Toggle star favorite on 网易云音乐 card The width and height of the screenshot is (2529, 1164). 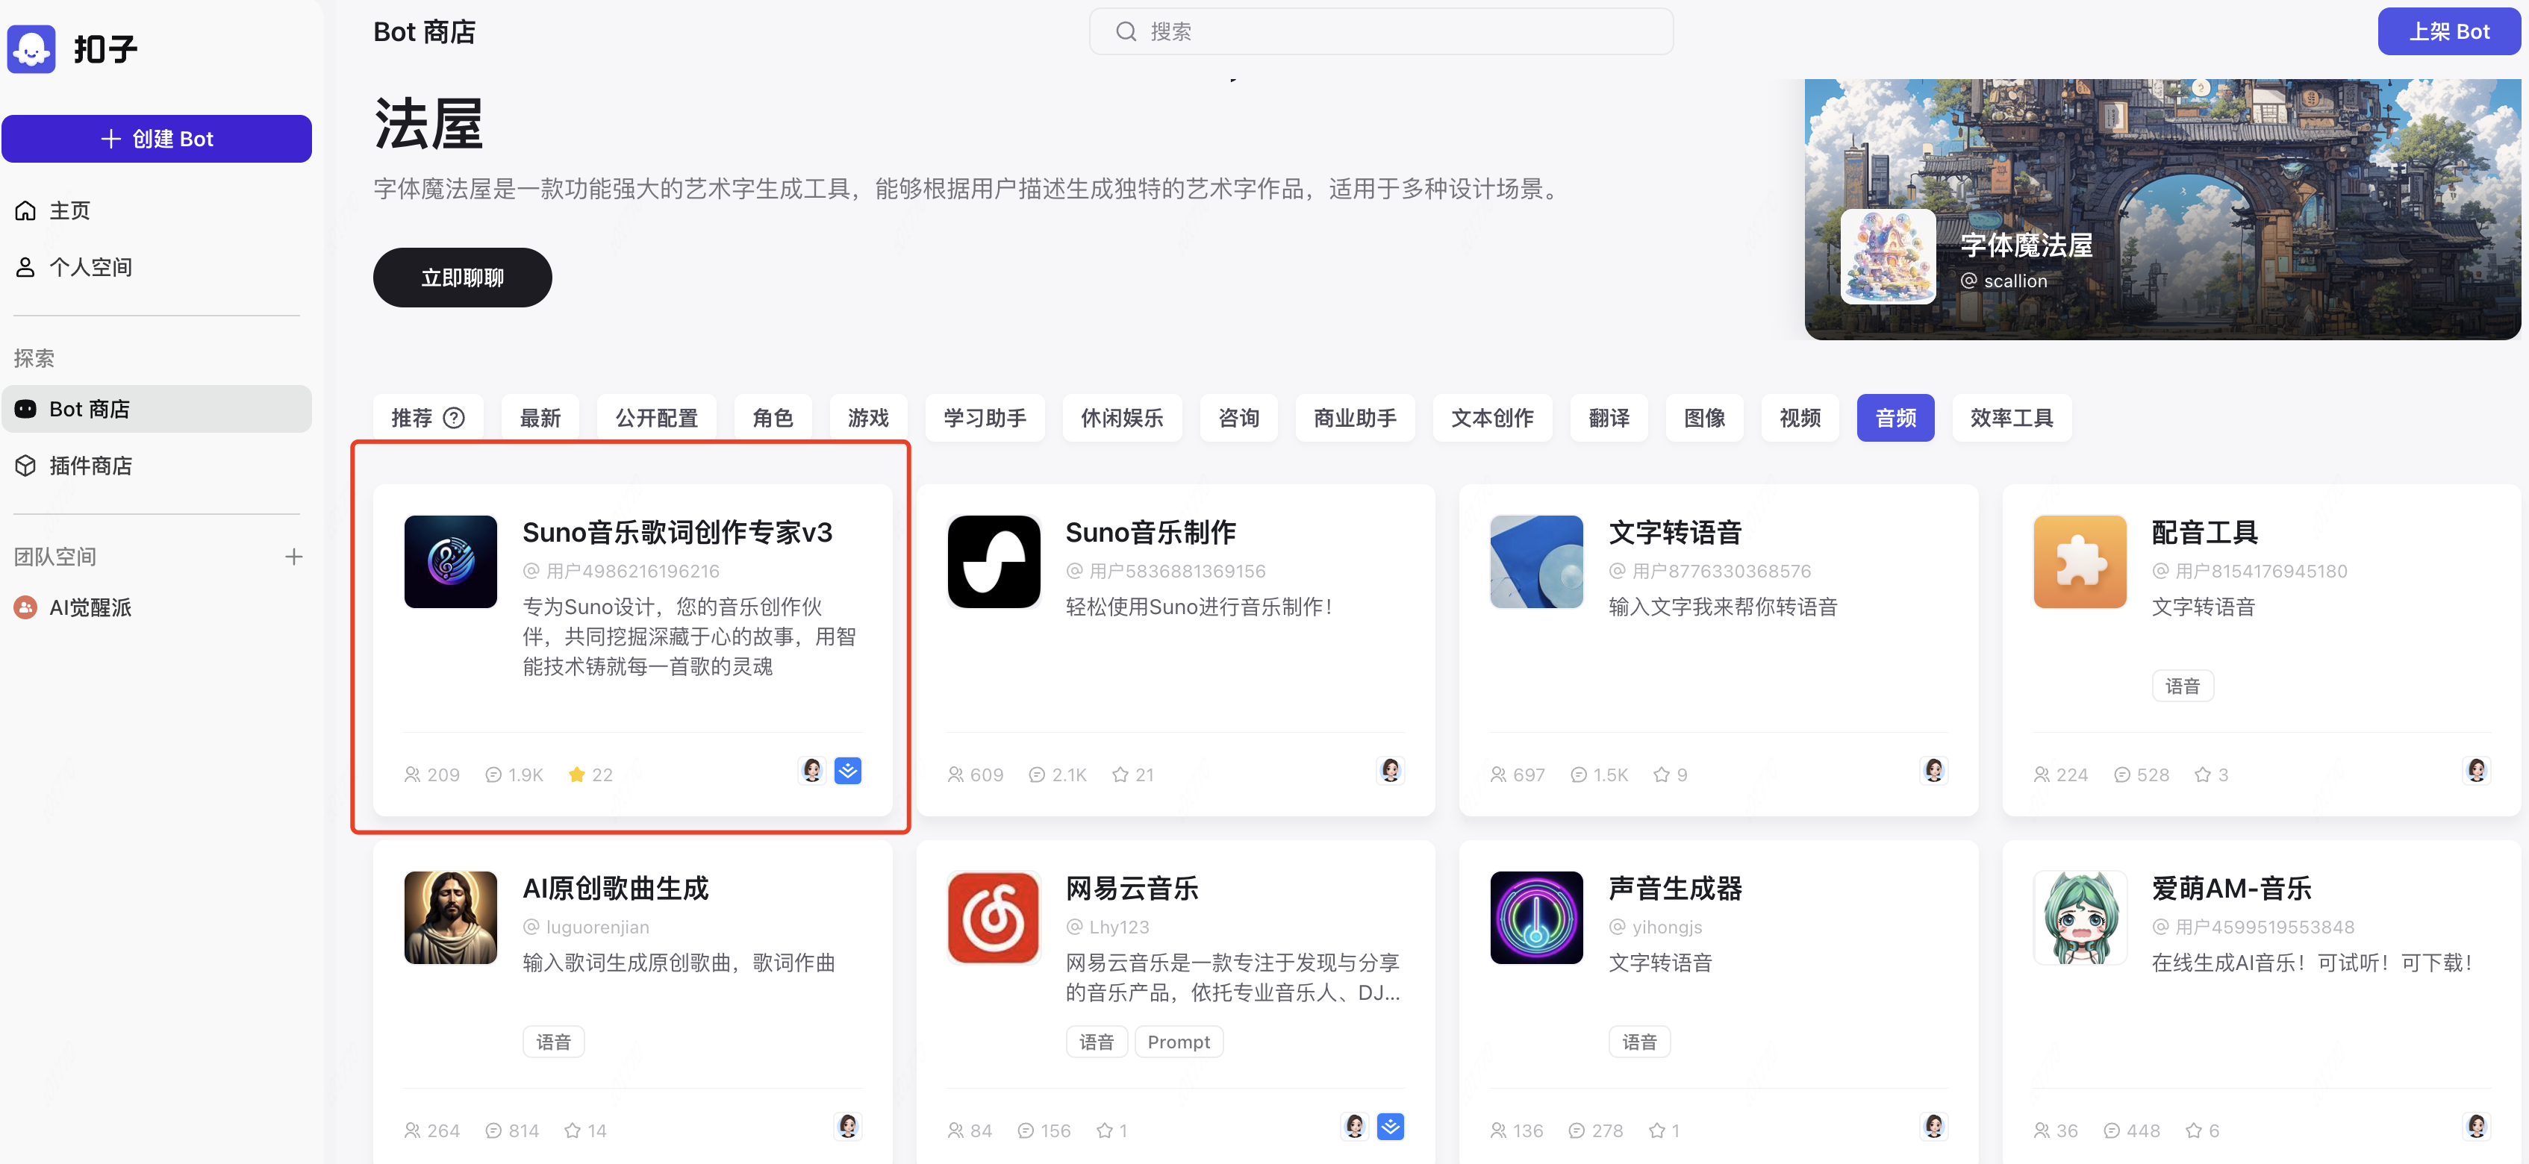[1105, 1130]
